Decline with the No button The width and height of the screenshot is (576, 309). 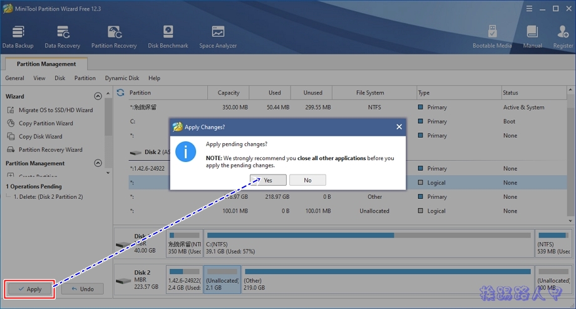[307, 180]
